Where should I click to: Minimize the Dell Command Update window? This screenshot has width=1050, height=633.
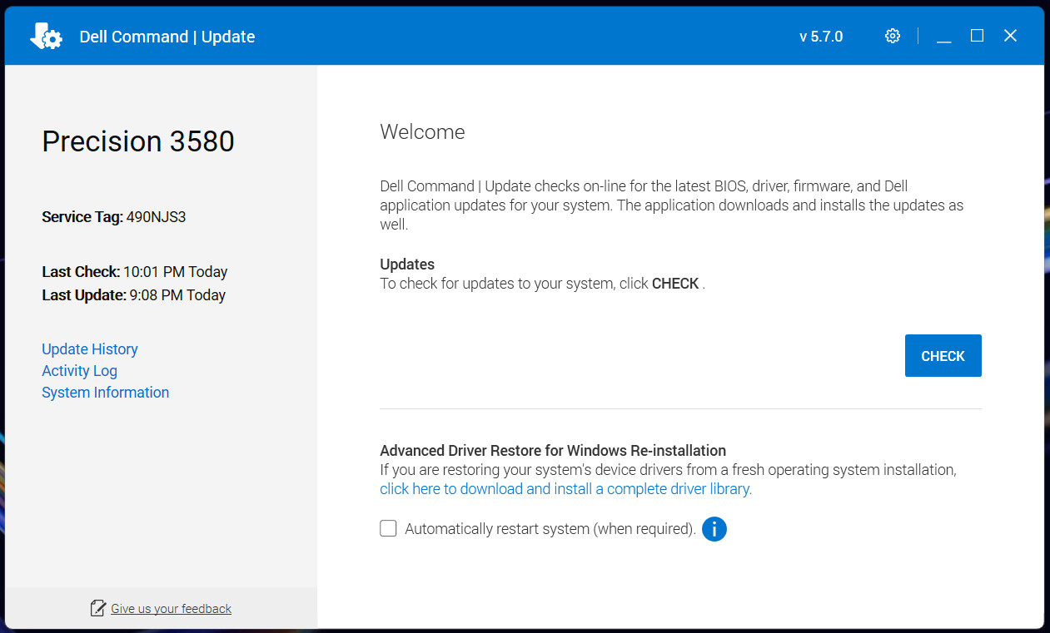click(943, 36)
